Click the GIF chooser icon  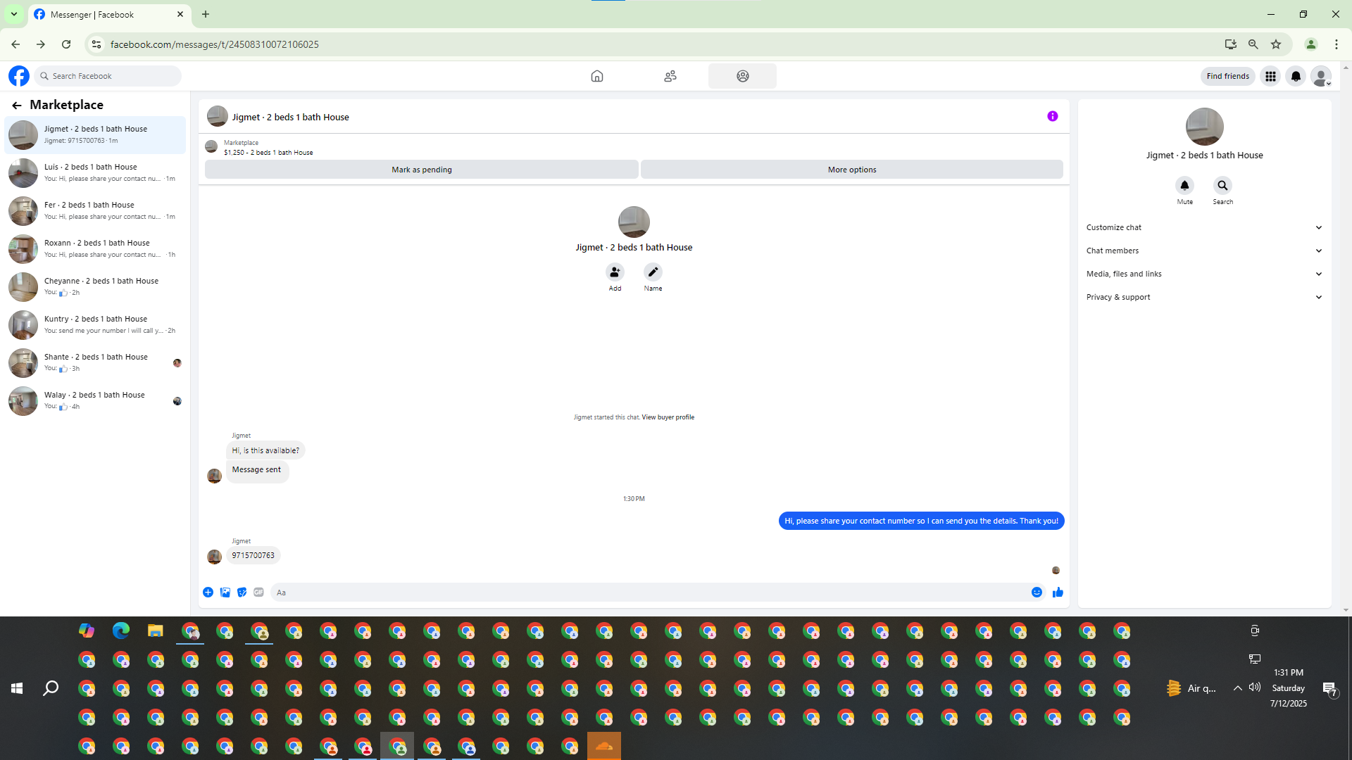258,593
